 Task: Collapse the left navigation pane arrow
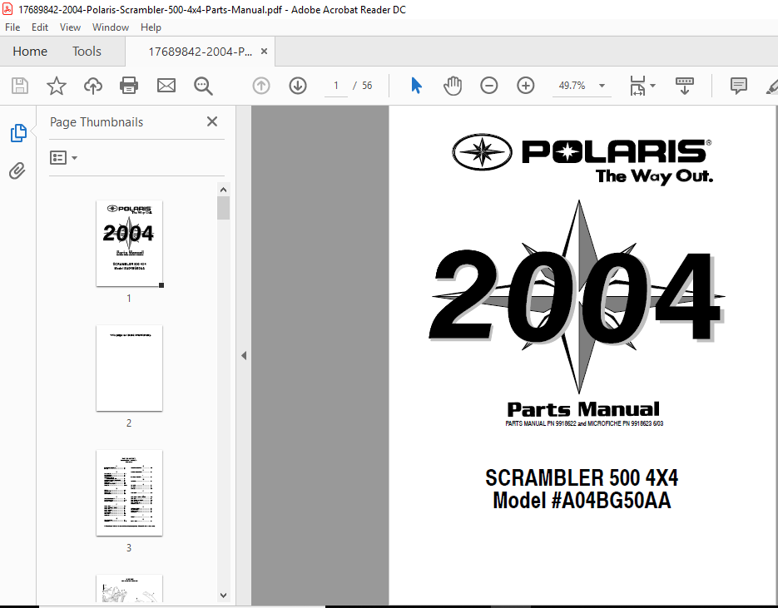(244, 356)
